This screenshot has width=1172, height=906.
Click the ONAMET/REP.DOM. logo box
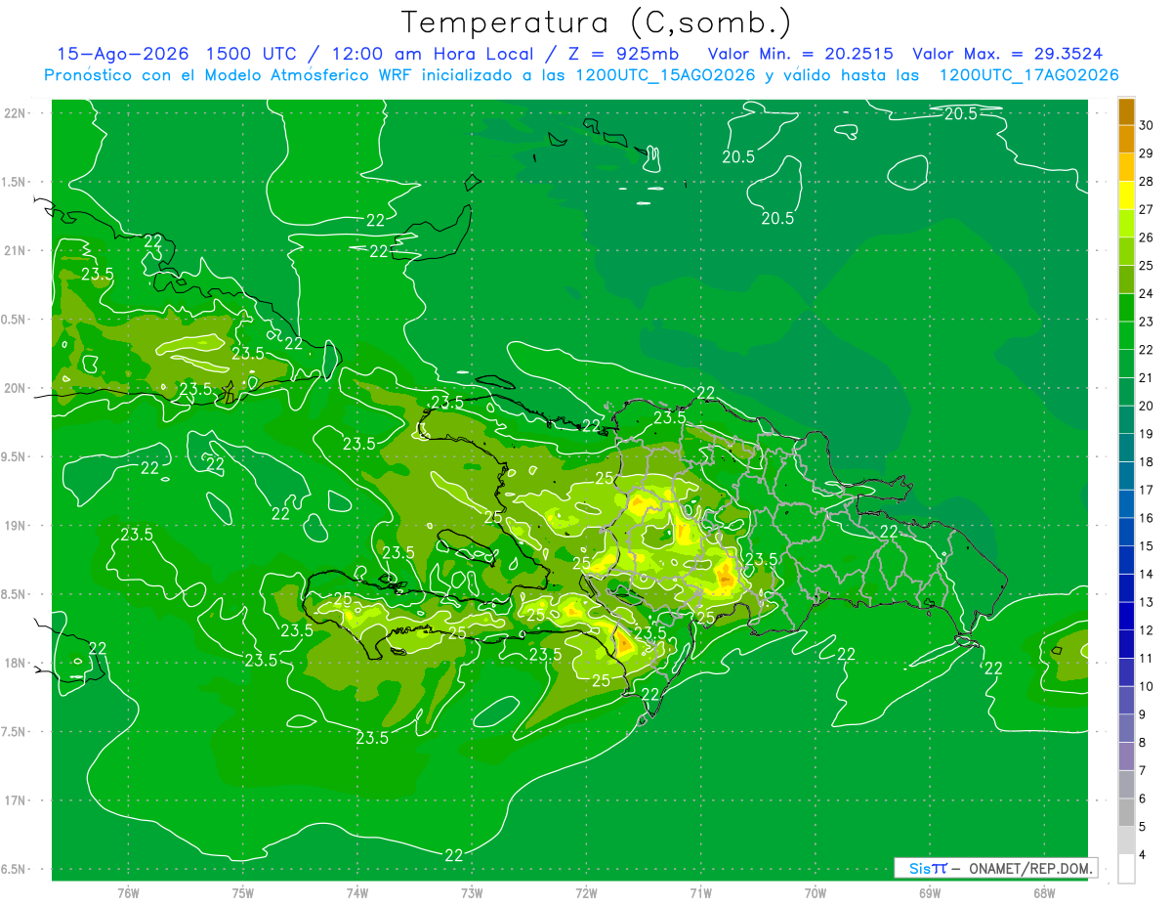click(995, 868)
